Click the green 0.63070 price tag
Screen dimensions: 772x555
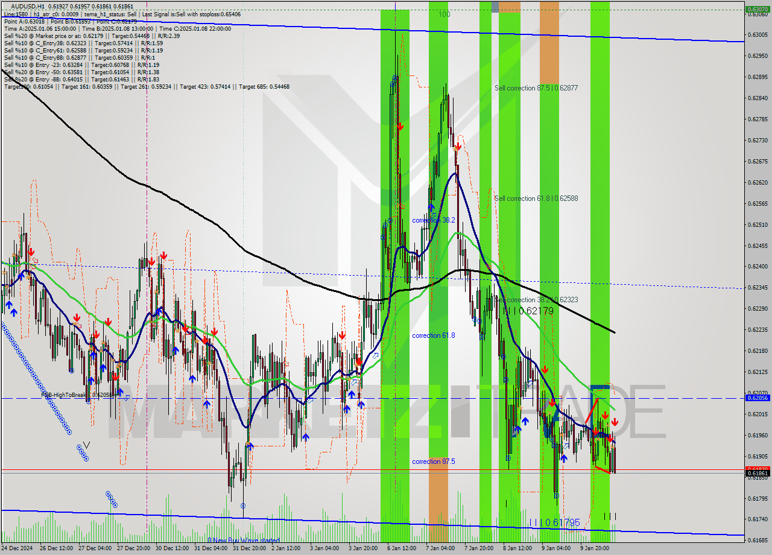pyautogui.click(x=756, y=10)
